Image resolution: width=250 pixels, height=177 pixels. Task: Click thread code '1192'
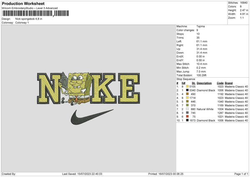tap(220, 94)
